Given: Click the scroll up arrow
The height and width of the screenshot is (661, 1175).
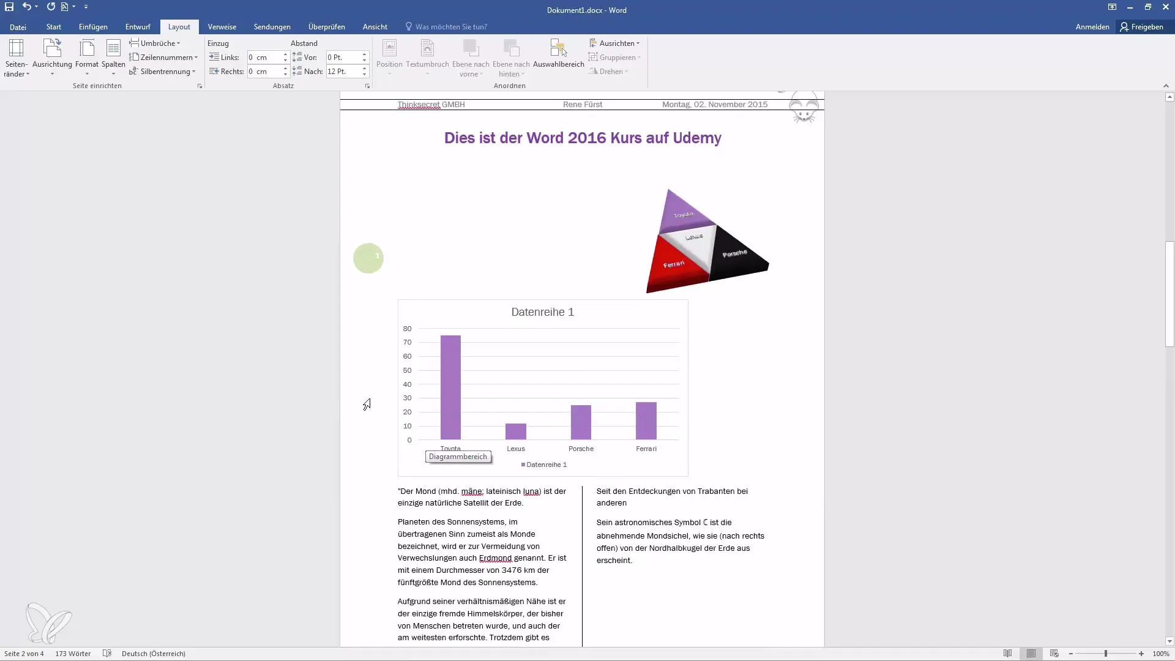Looking at the screenshot, I should [x=1169, y=97].
